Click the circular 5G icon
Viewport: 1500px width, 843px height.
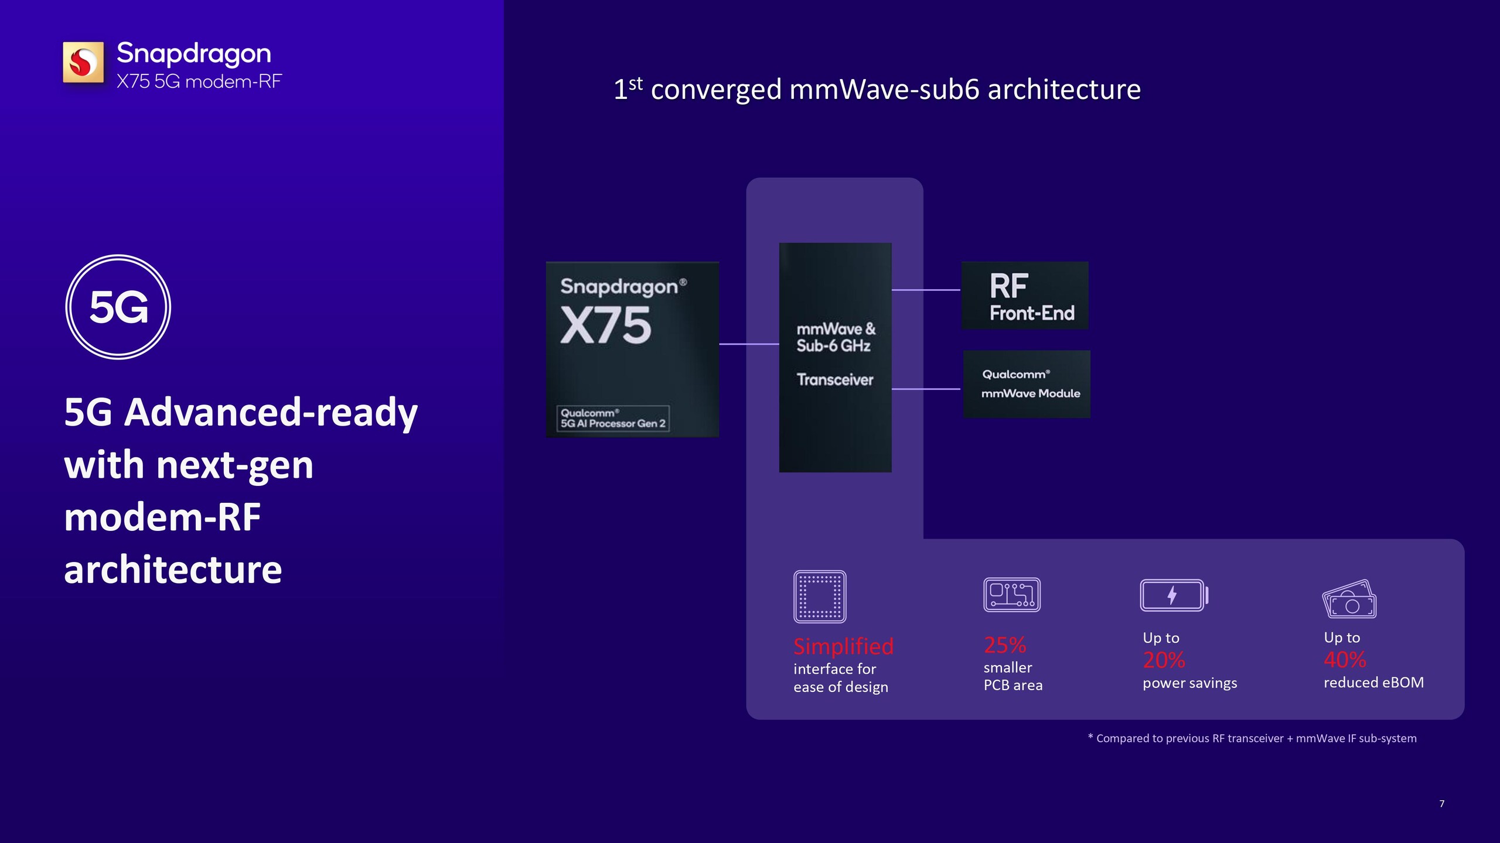click(118, 307)
